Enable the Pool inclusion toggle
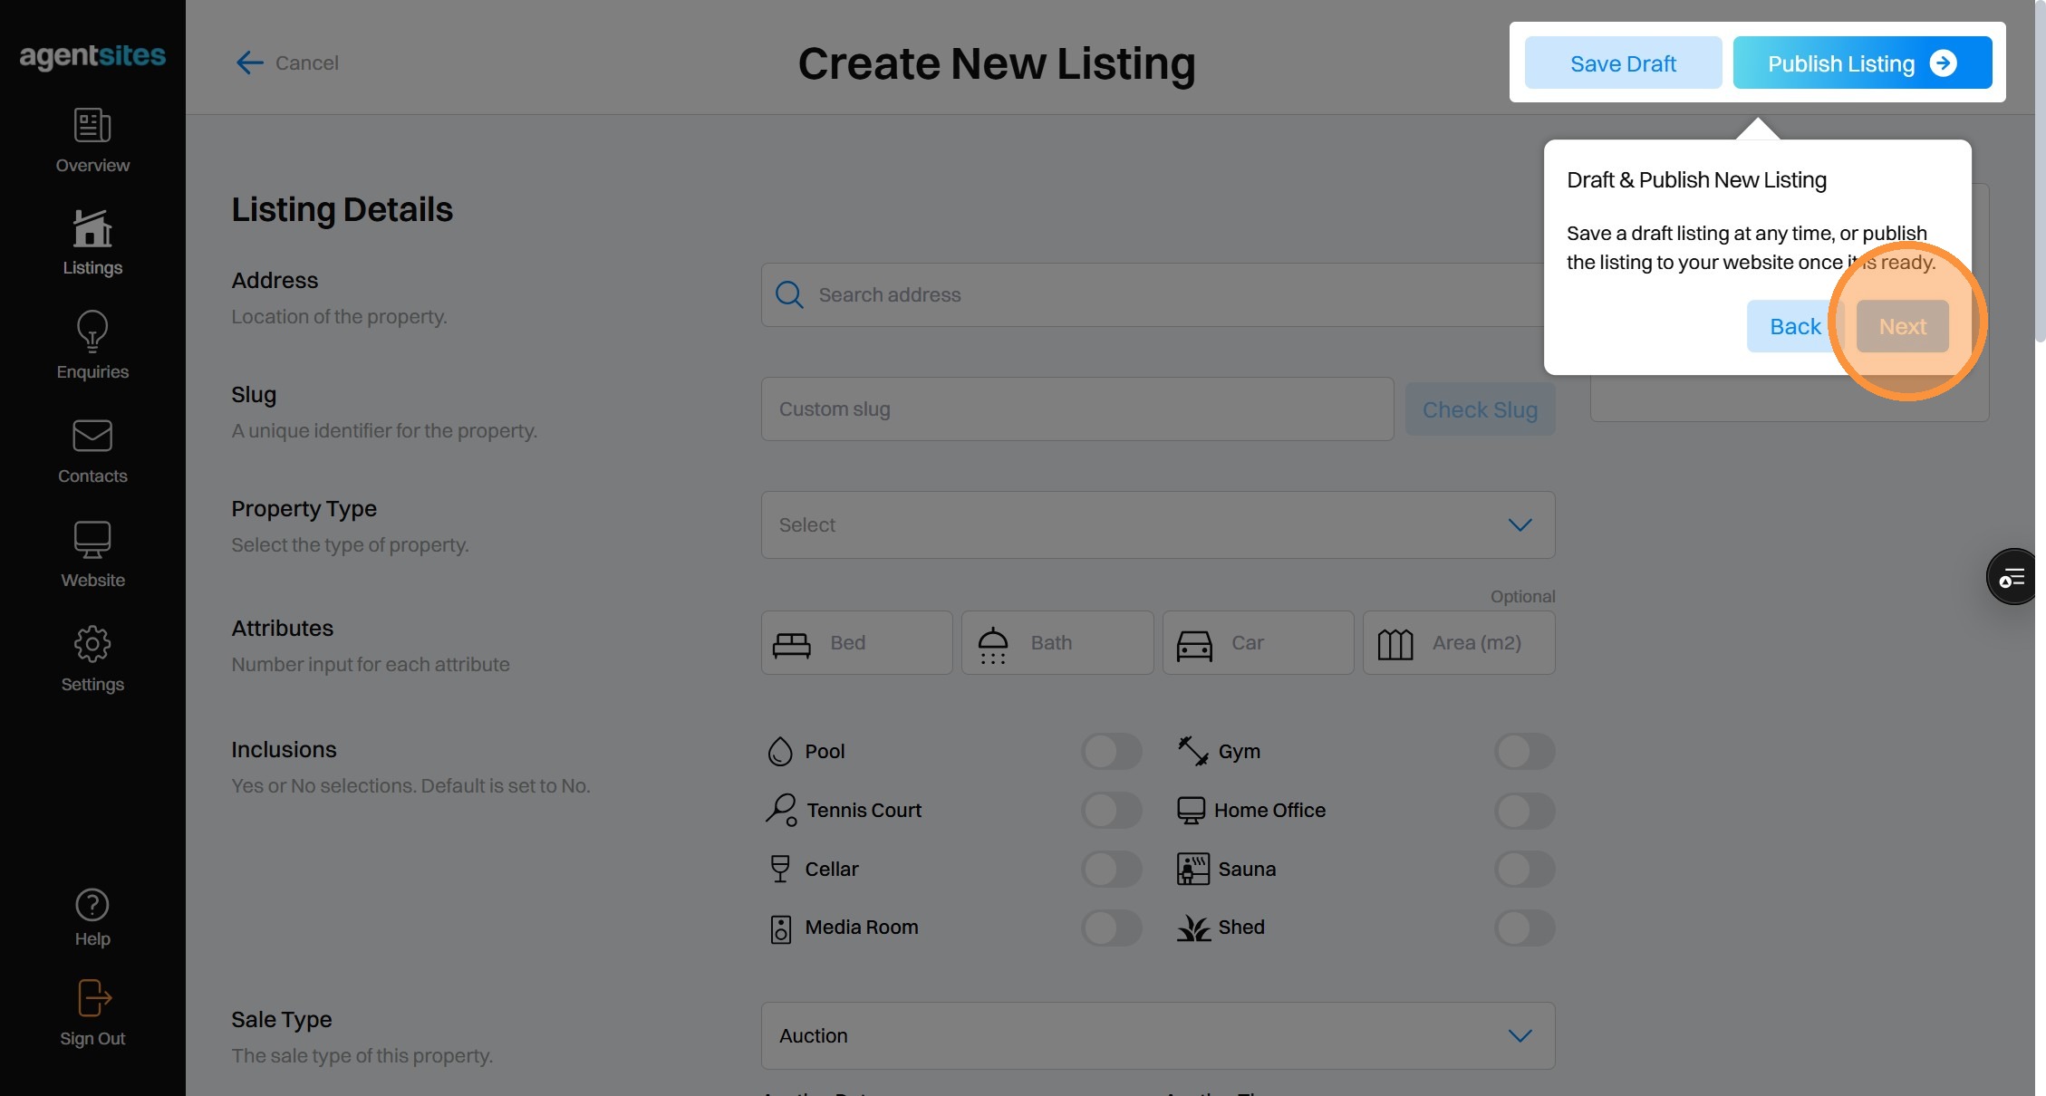 click(1111, 751)
